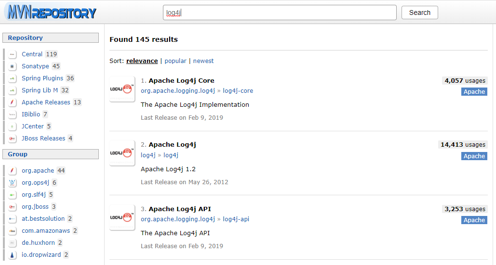
Task: Sort results by relevance
Action: pos(142,61)
